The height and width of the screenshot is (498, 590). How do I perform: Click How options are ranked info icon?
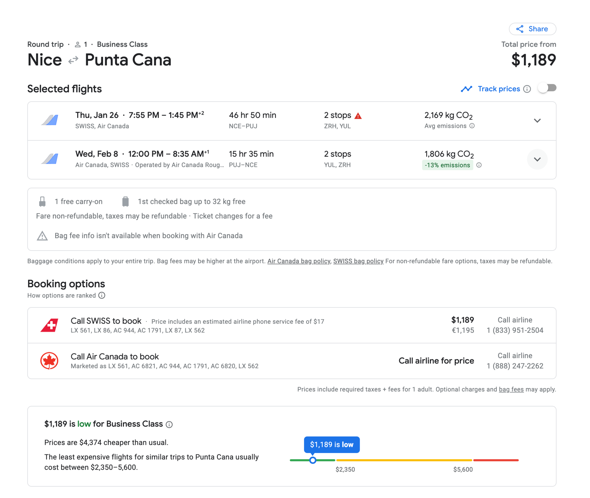[102, 295]
